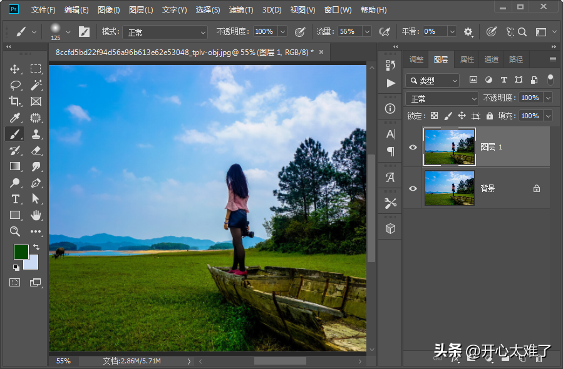The image size is (563, 369).
Task: Select the 图层 1 layer thumbnail
Action: (x=450, y=147)
